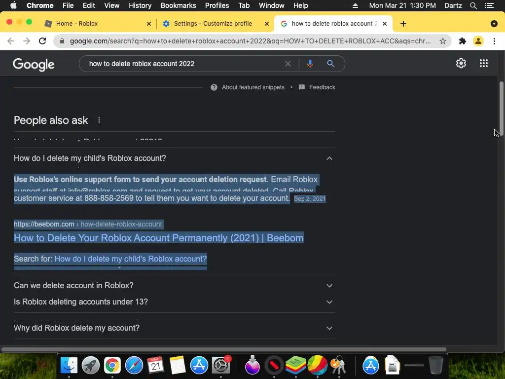Start voice search with the microphone
Viewport: 505px width, 379px height.
tap(310, 64)
